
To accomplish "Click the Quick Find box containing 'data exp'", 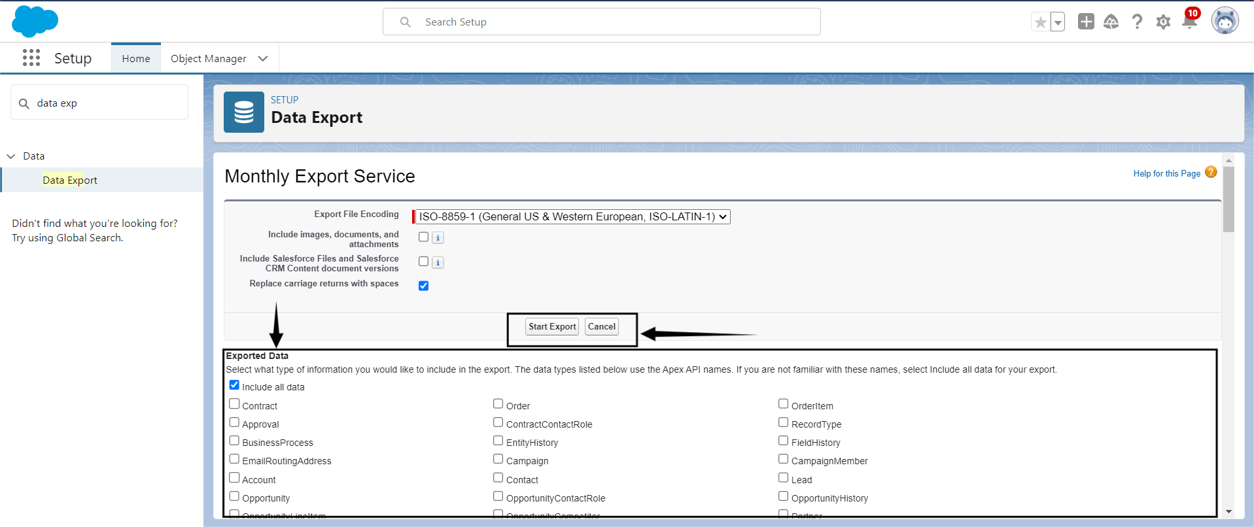I will [x=99, y=103].
